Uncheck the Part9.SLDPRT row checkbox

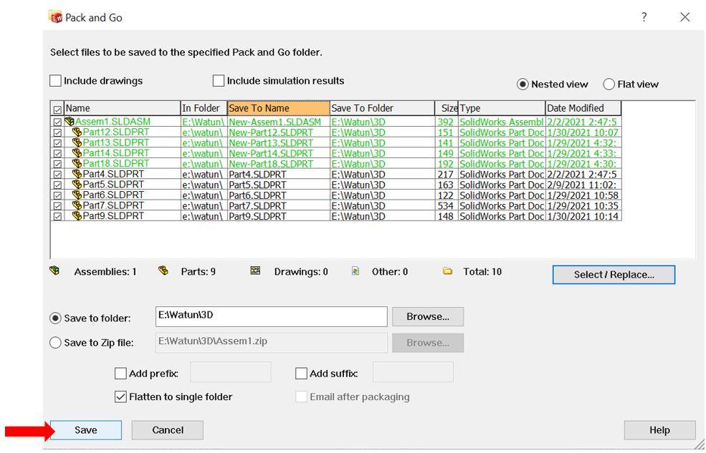(x=57, y=216)
